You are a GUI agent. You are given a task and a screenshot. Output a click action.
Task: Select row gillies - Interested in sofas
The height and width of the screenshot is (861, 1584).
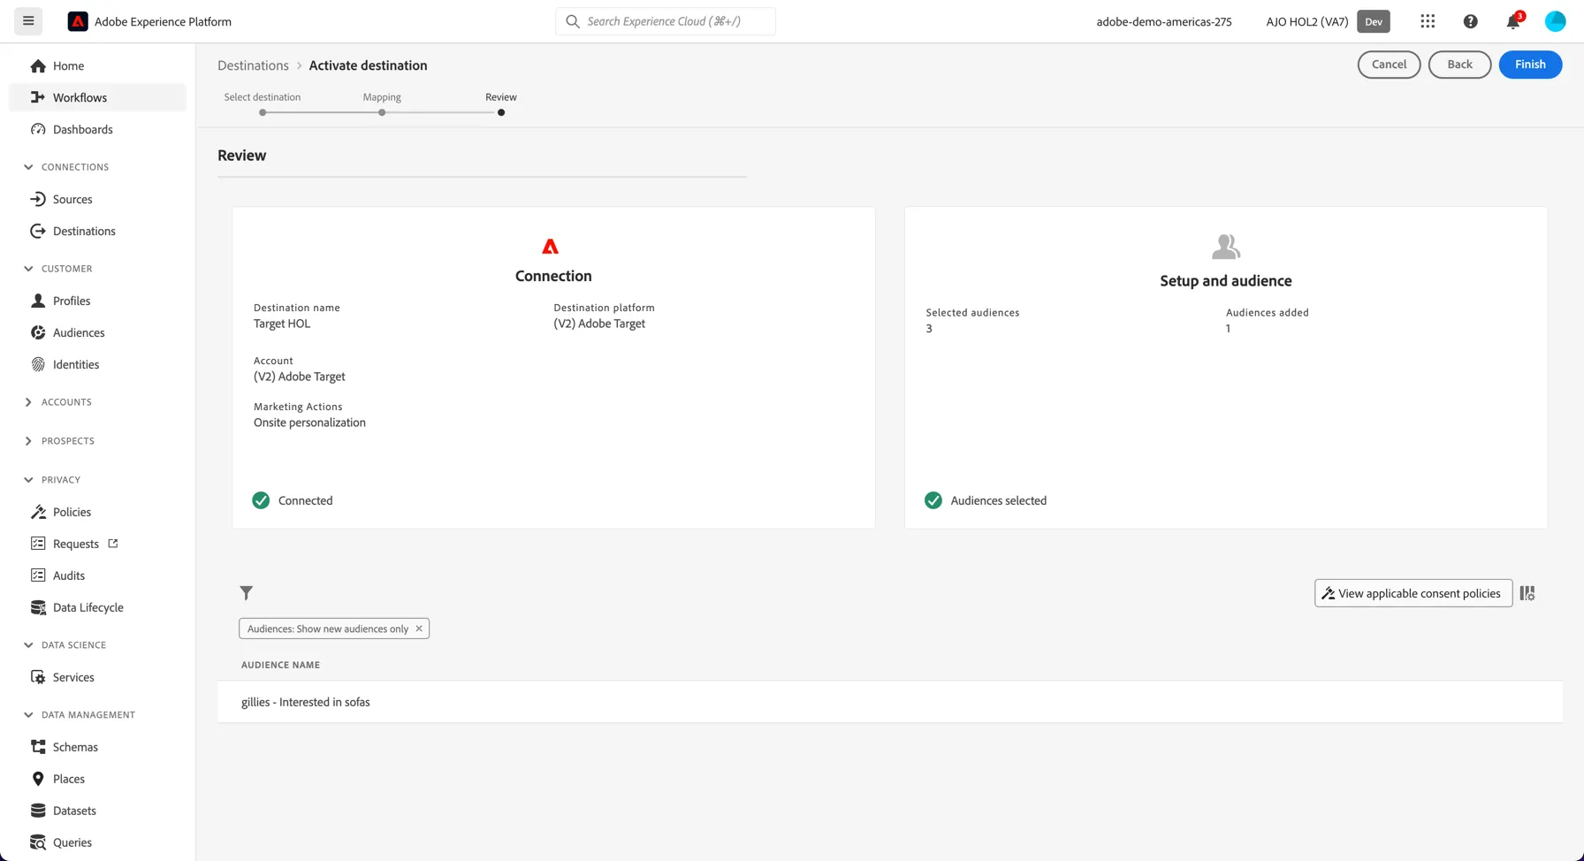click(x=890, y=702)
